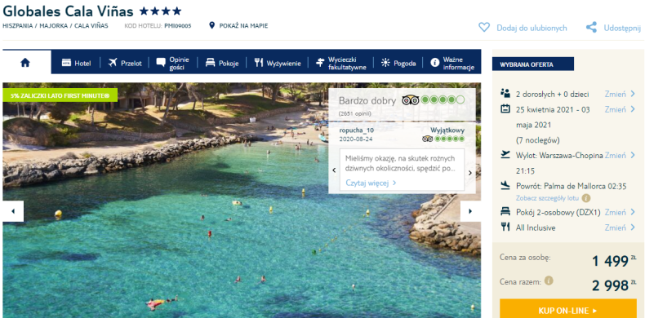Screen dimensions: 645x318
Task: Click the info icon beside Cena razem
Action: (x=549, y=281)
